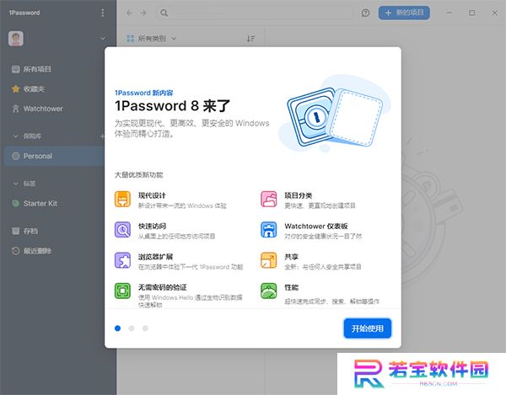Screen dimensions: 506x395
Task: Open the help question-mark icon
Action: (x=366, y=13)
